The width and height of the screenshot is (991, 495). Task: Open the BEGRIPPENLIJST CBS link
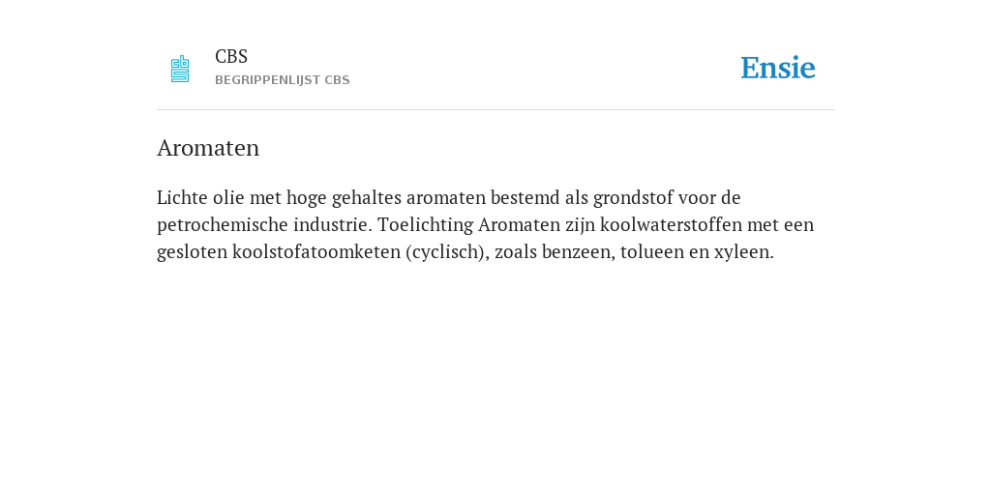coord(283,80)
